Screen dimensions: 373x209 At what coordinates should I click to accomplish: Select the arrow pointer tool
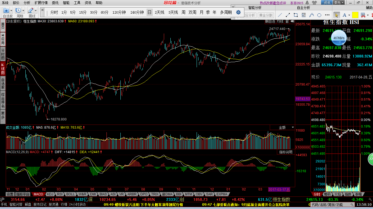(337, 15)
